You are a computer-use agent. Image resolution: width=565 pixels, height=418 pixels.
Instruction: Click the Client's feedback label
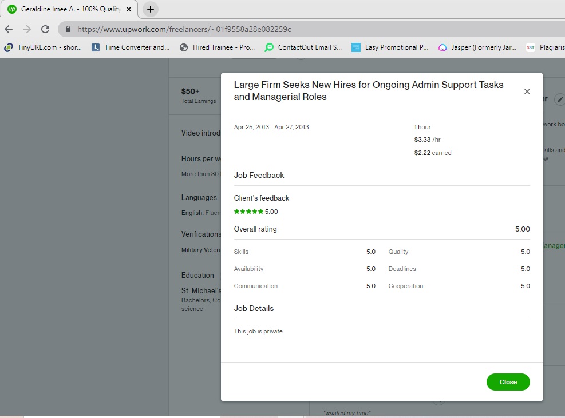click(x=262, y=198)
